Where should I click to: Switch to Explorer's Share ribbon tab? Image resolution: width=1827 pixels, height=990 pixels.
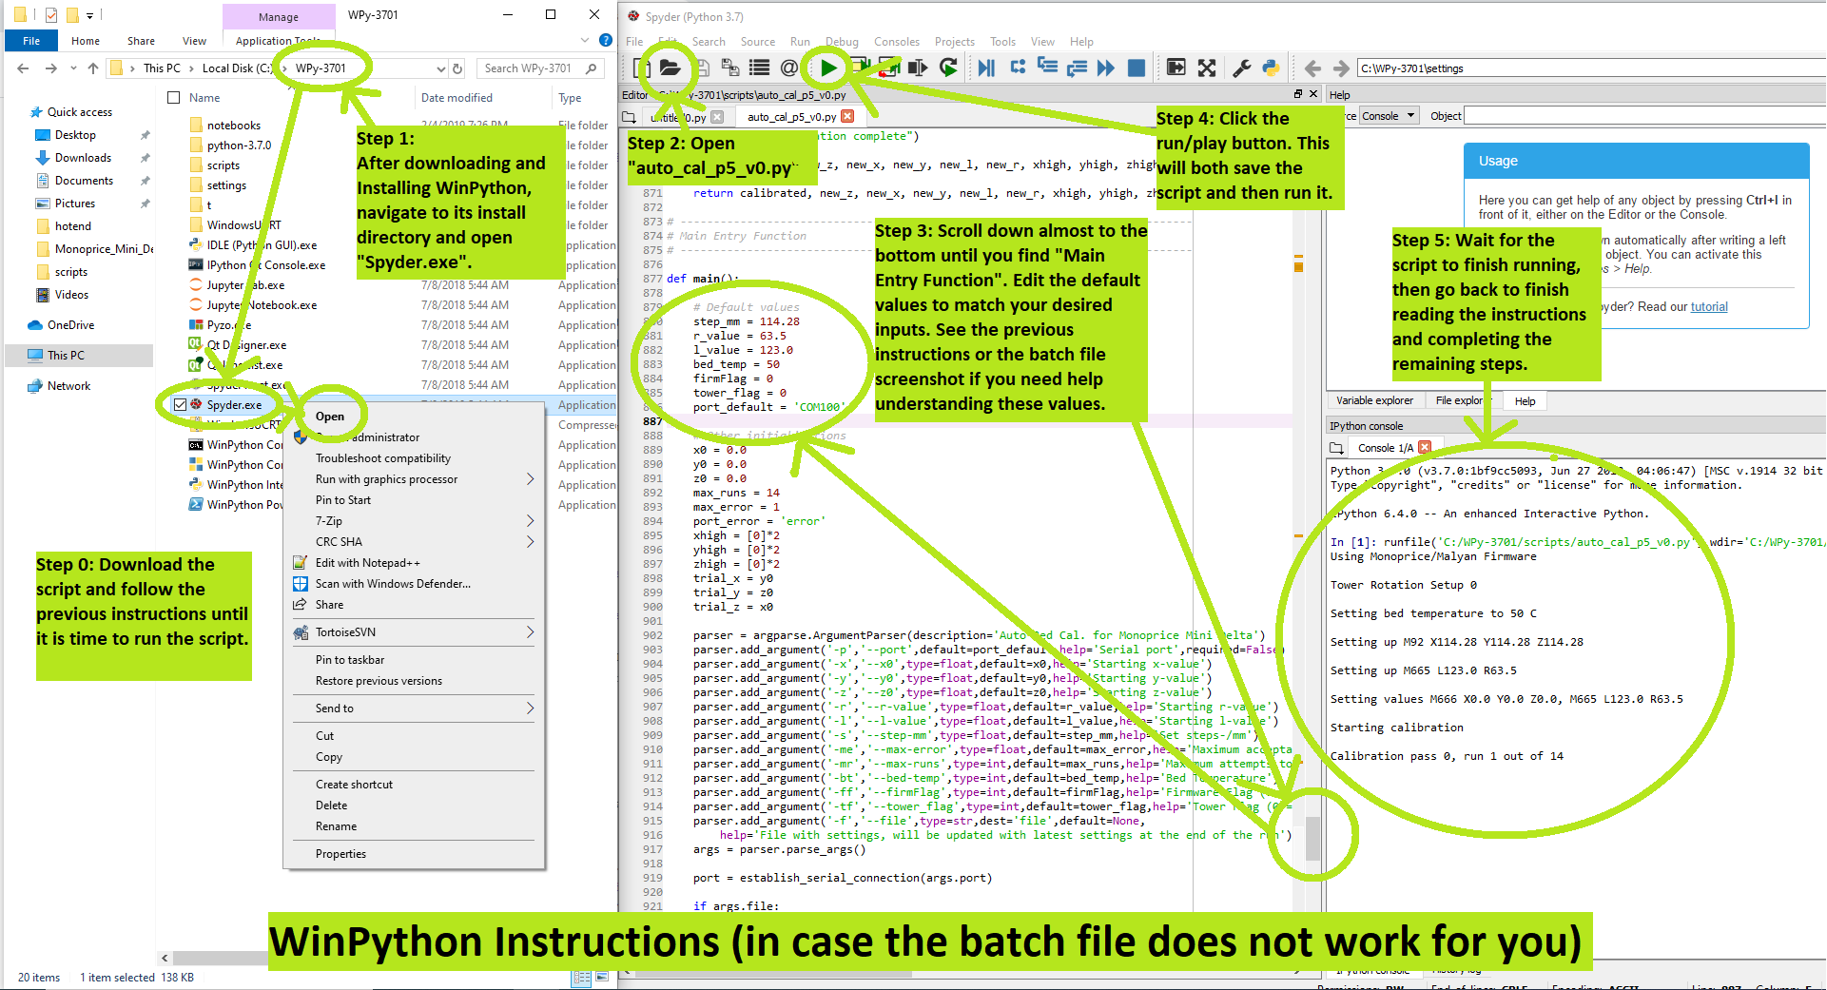pyautogui.click(x=141, y=41)
